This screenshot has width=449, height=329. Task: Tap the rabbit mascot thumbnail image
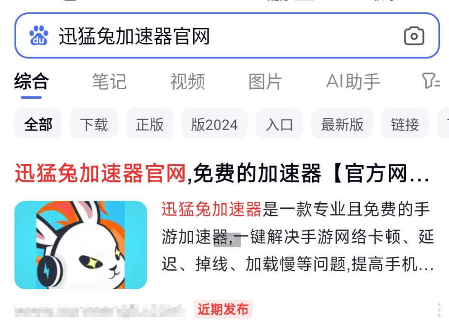[x=81, y=245]
